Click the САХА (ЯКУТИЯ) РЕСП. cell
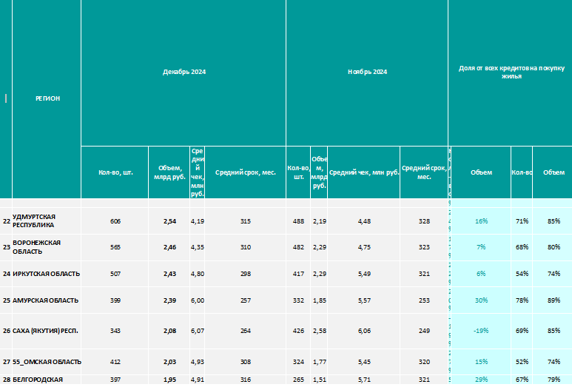This screenshot has width=572, height=387. pos(47,331)
